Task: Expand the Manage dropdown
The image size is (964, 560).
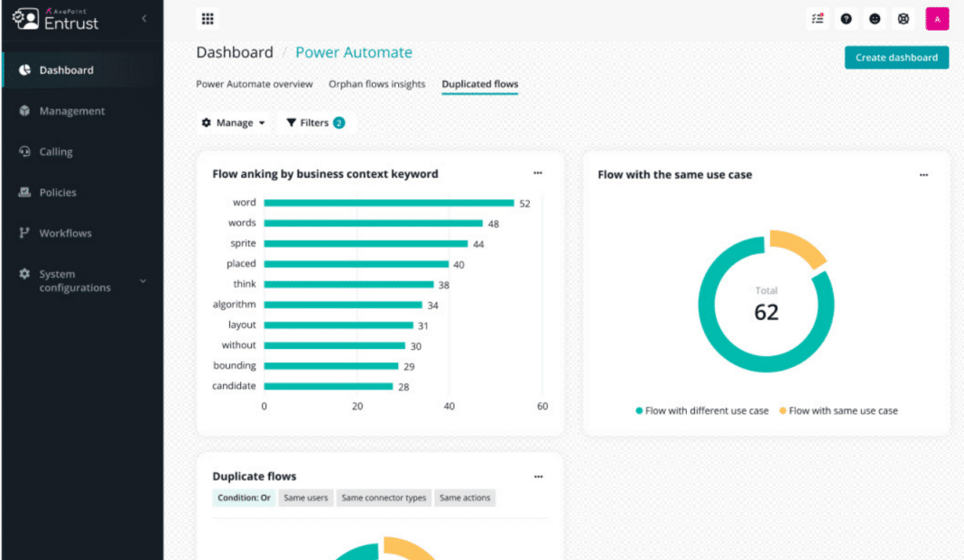Action: tap(233, 122)
